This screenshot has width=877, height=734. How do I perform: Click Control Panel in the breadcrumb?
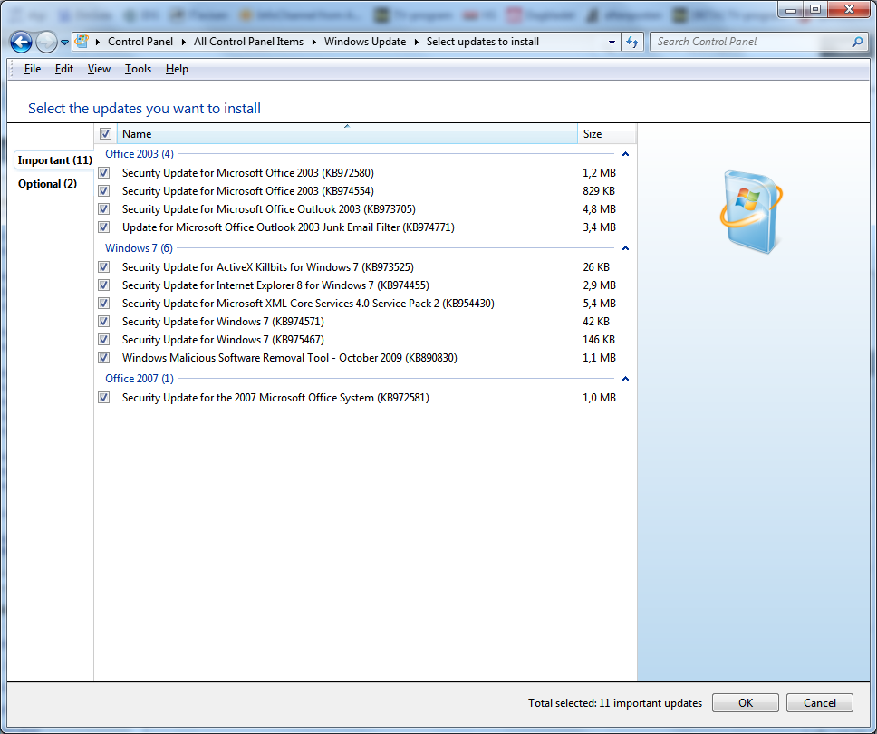[x=140, y=42]
